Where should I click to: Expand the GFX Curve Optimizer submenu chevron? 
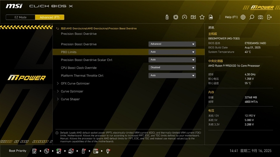(58, 83)
